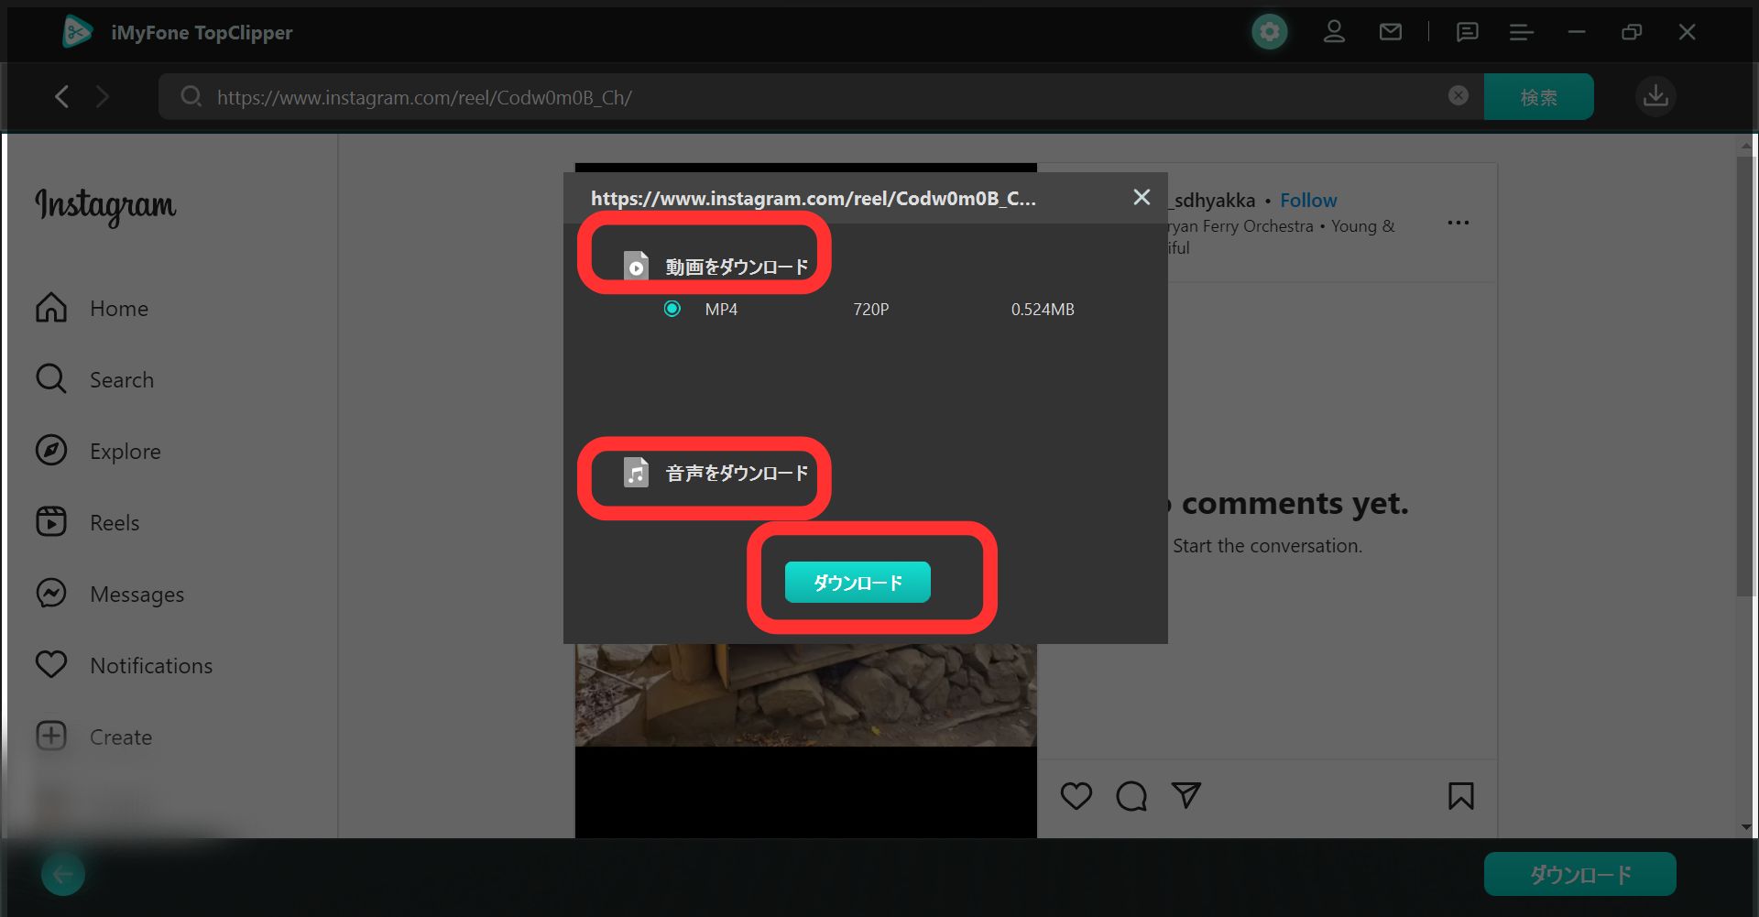Close the download options dialog

tap(1142, 197)
